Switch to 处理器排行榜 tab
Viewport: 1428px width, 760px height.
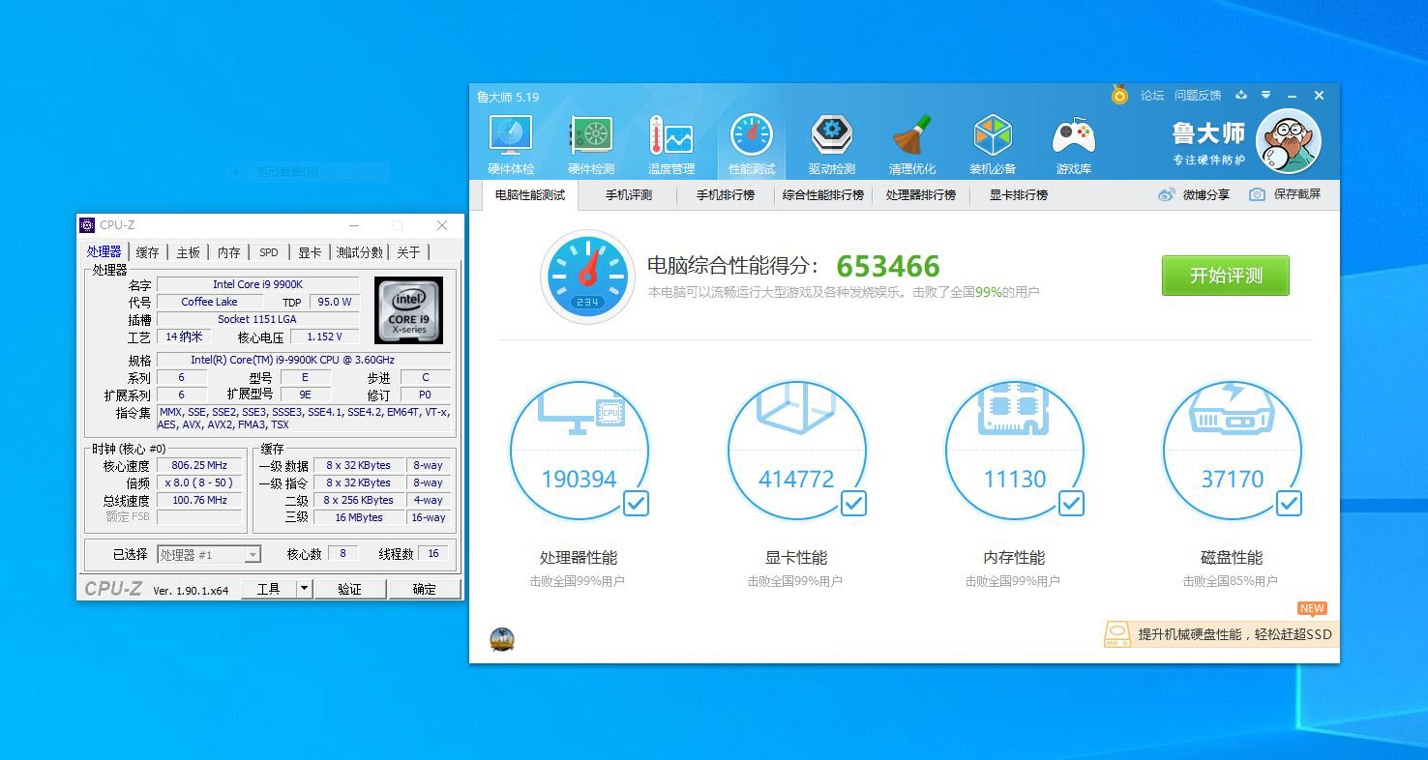coord(921,194)
